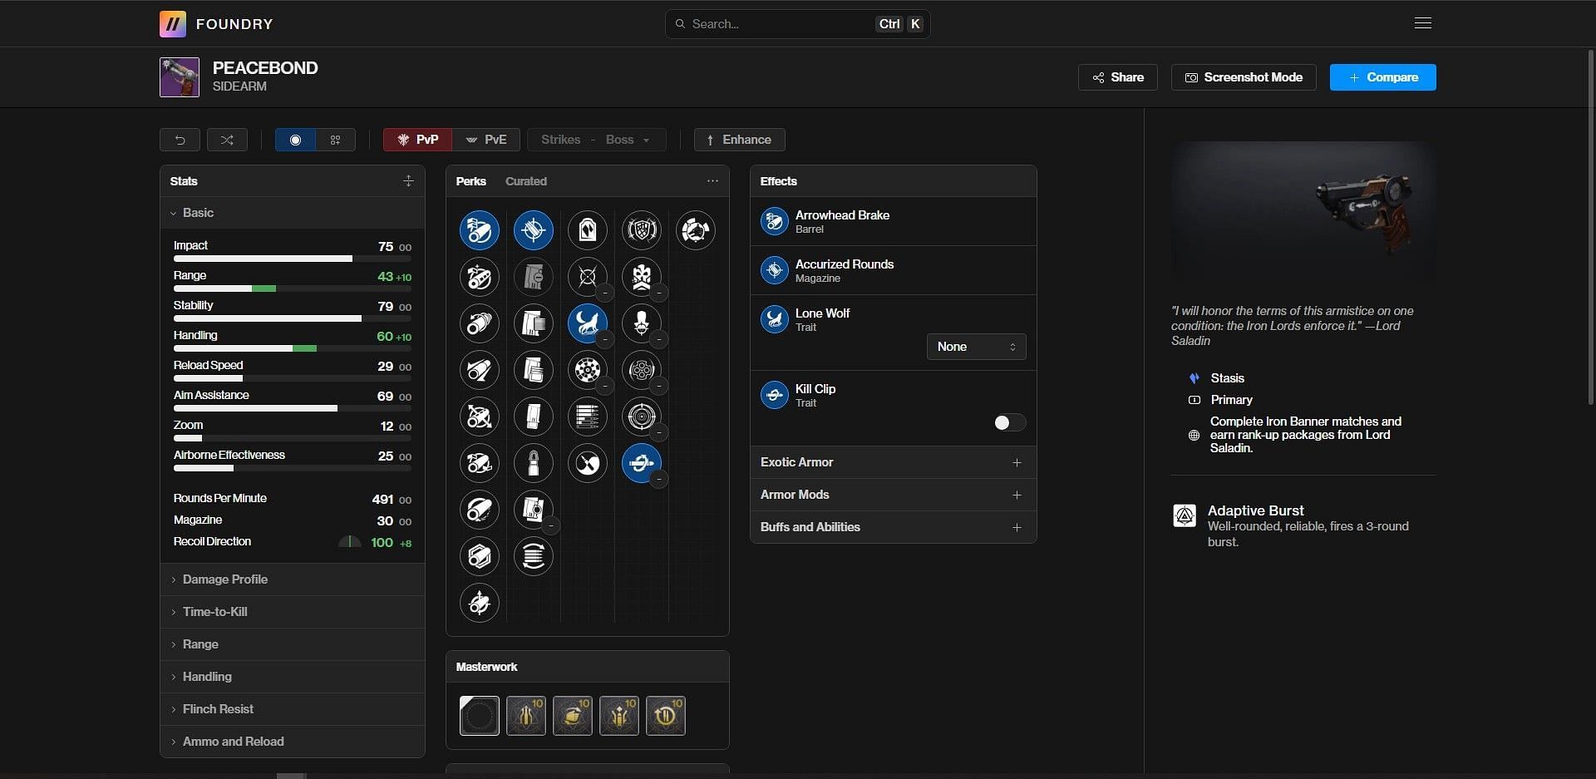This screenshot has width=1596, height=779.
Task: Click the plus icon in Stats header
Action: [x=408, y=180]
